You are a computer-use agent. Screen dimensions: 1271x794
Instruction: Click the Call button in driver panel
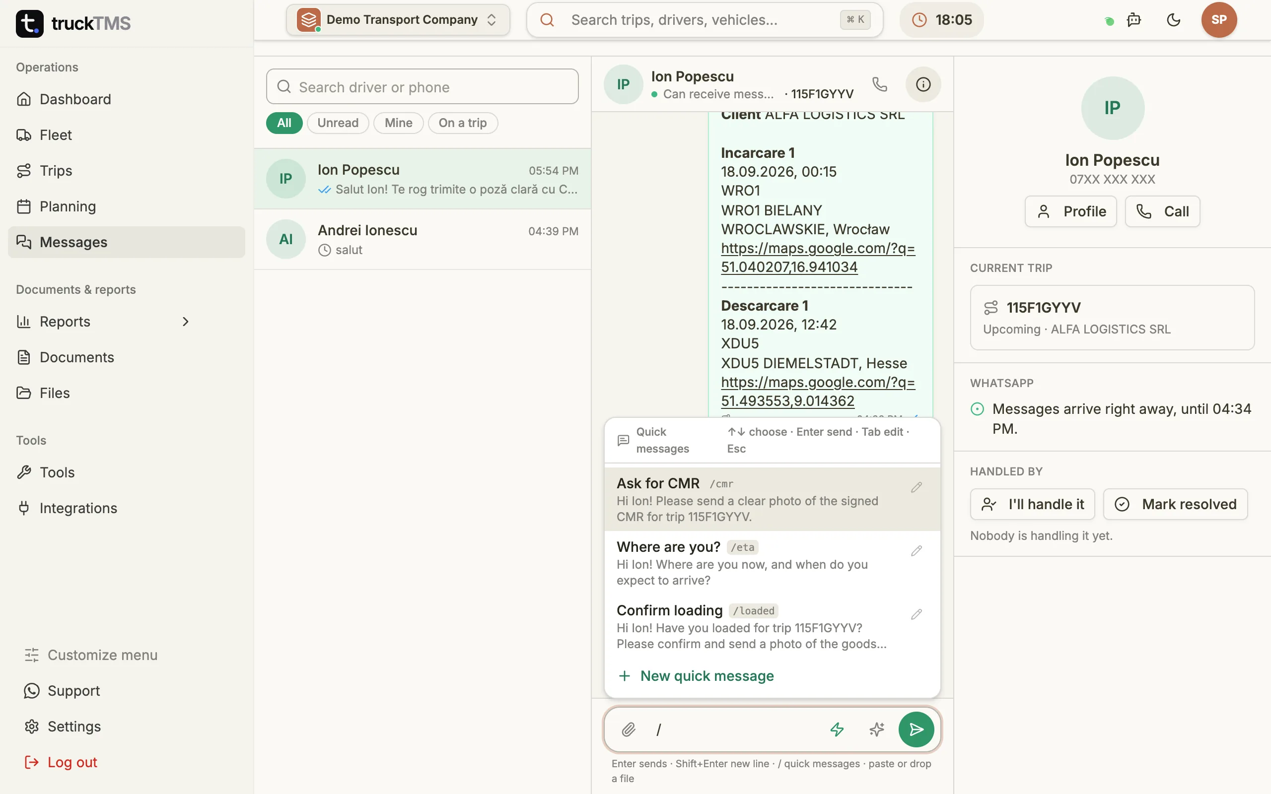tap(1162, 211)
